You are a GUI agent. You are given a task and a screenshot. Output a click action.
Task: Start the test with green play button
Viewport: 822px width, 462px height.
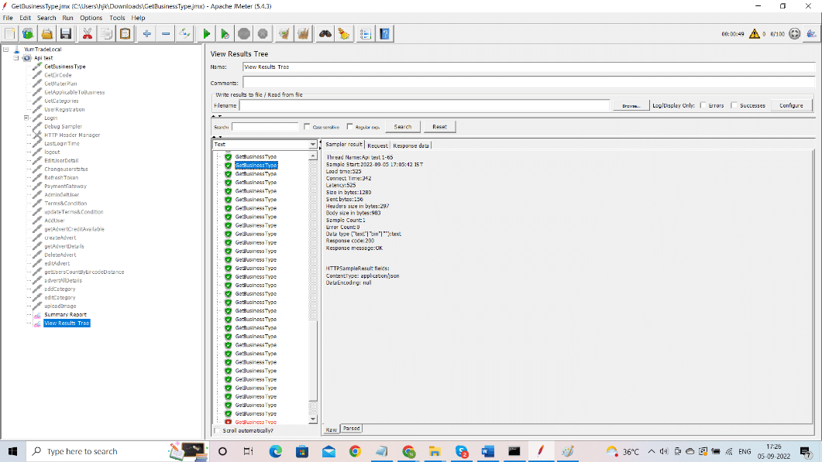click(x=206, y=34)
